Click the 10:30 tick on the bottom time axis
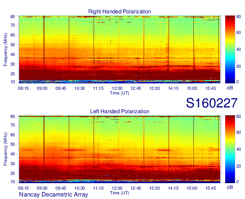 [x=80, y=188]
